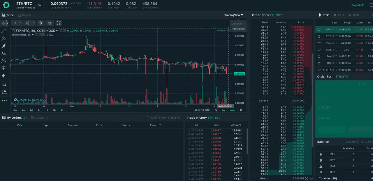Set chart range to 6h
The height and width of the screenshot is (181, 373).
coord(54,110)
